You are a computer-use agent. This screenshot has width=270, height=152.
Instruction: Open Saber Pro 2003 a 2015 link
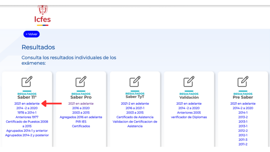pyautogui.click(x=81, y=113)
